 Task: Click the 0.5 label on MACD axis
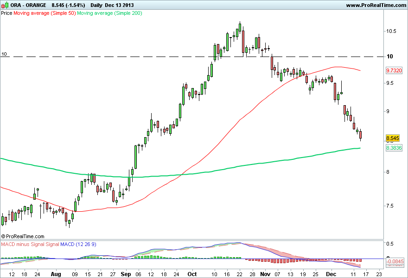tap(390, 244)
